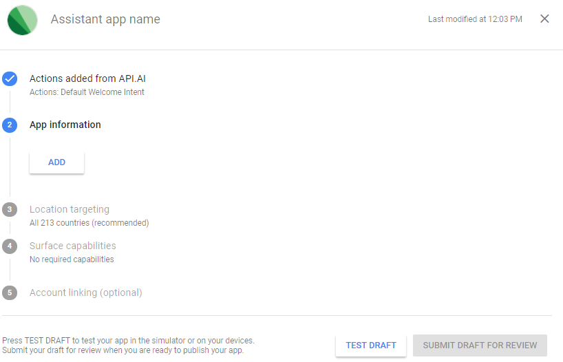Close the app overview with X icon
The height and width of the screenshot is (362, 563).
pos(544,19)
